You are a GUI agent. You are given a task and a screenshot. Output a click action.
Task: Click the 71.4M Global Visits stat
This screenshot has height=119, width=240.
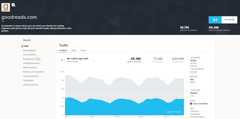tap(157, 60)
